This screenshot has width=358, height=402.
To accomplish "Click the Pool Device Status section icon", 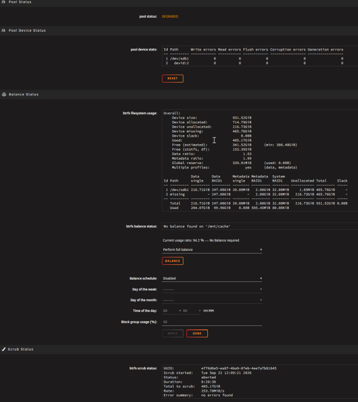I will pos(4,30).
